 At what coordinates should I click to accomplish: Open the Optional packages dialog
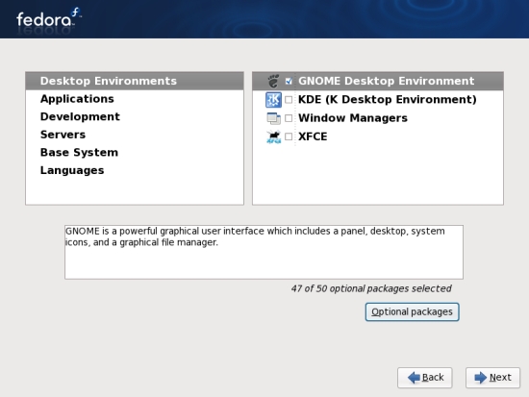(x=412, y=312)
